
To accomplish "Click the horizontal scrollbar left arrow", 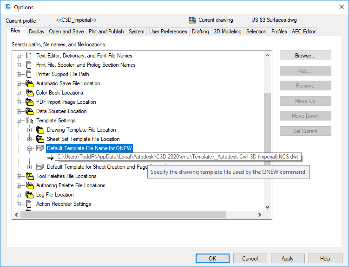I will click(x=16, y=215).
